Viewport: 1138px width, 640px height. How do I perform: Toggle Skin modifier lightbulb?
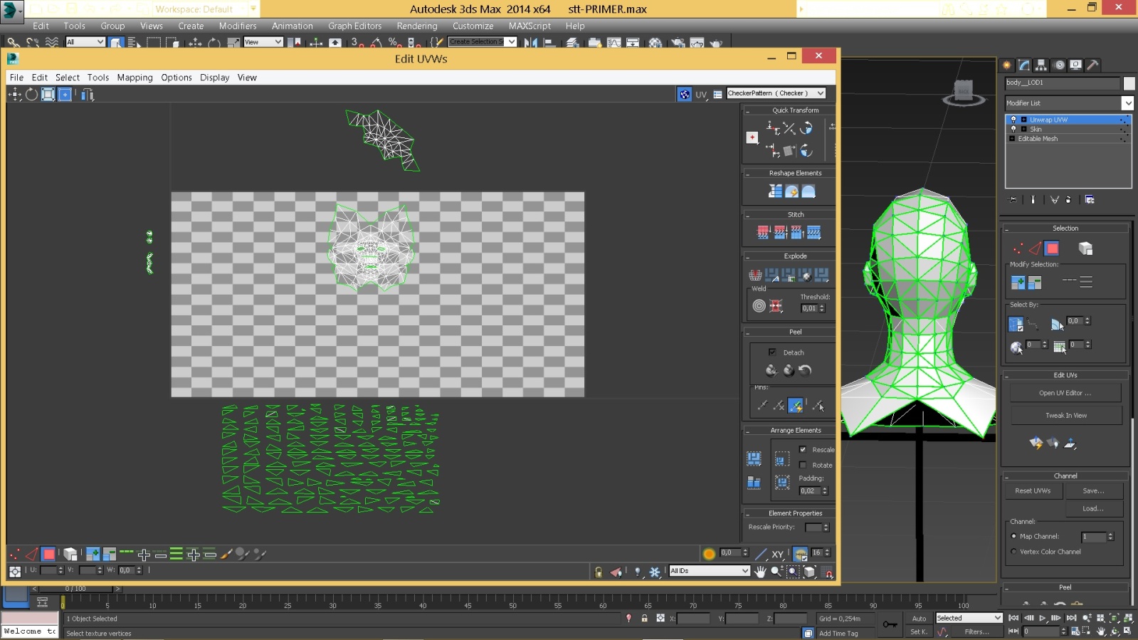[1013, 129]
